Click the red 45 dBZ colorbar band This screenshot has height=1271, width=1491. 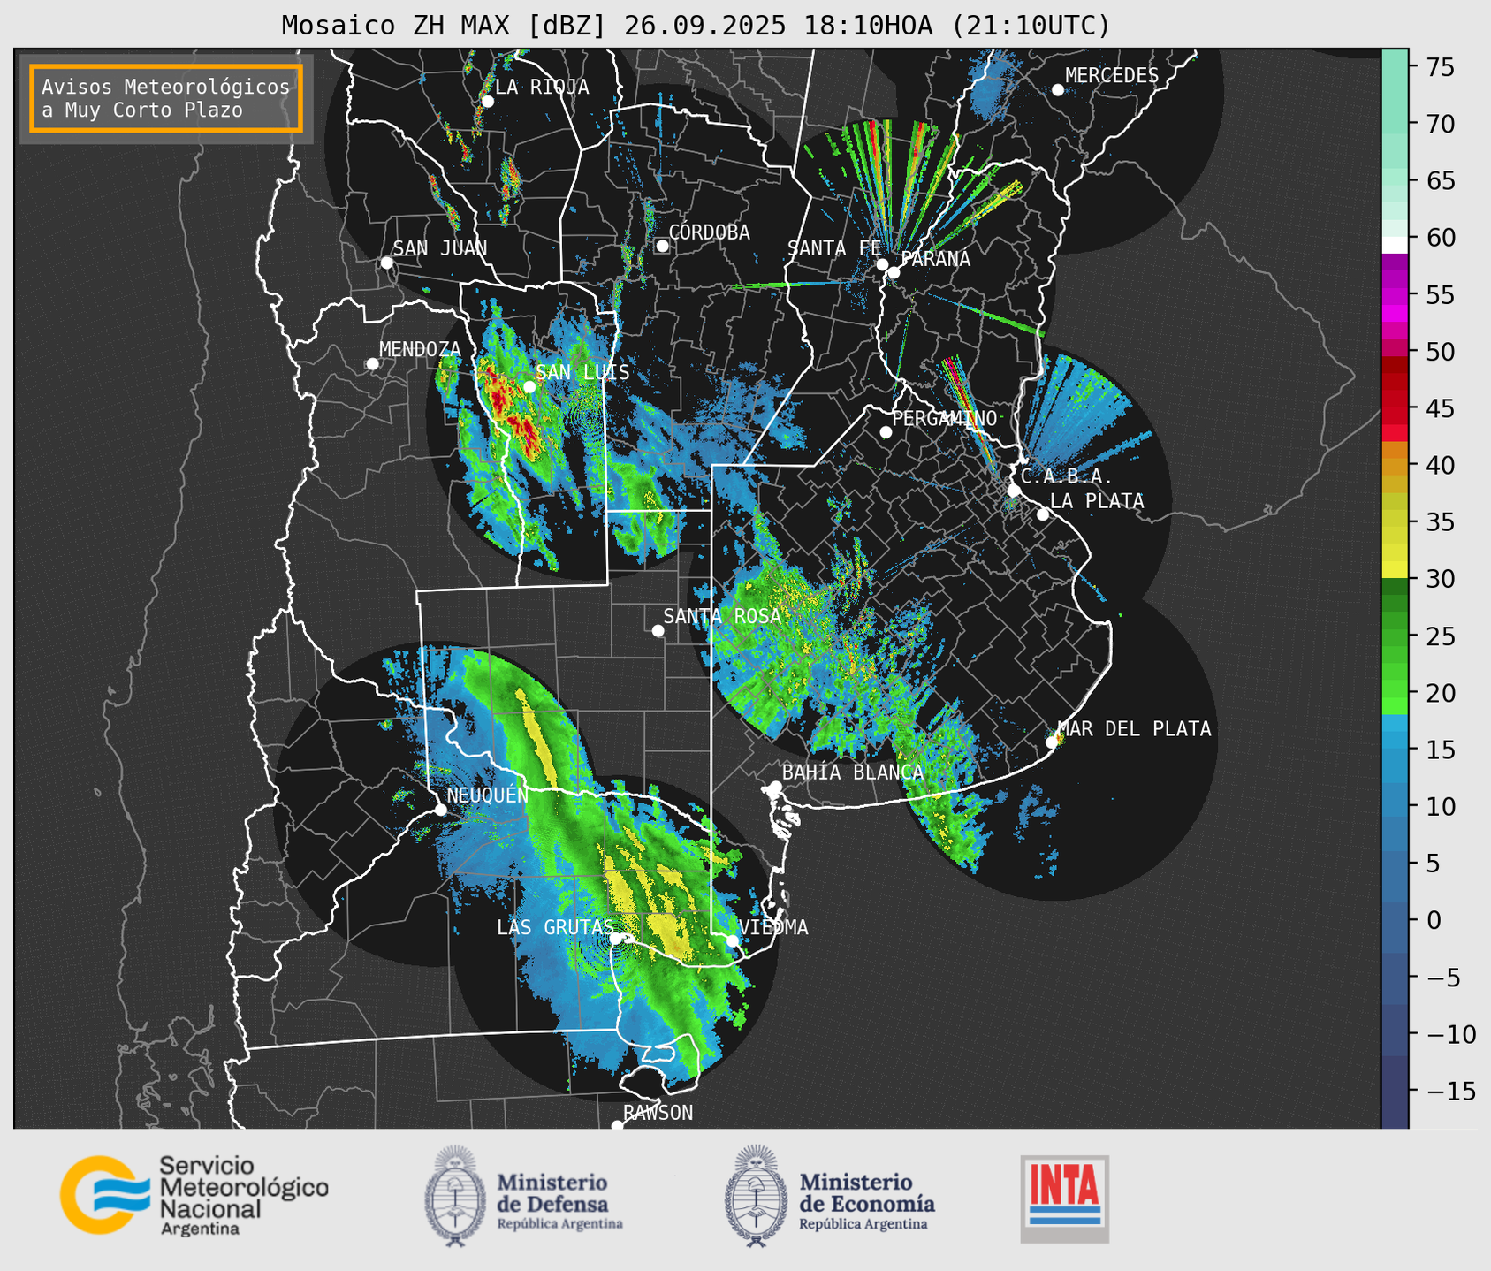point(1395,407)
